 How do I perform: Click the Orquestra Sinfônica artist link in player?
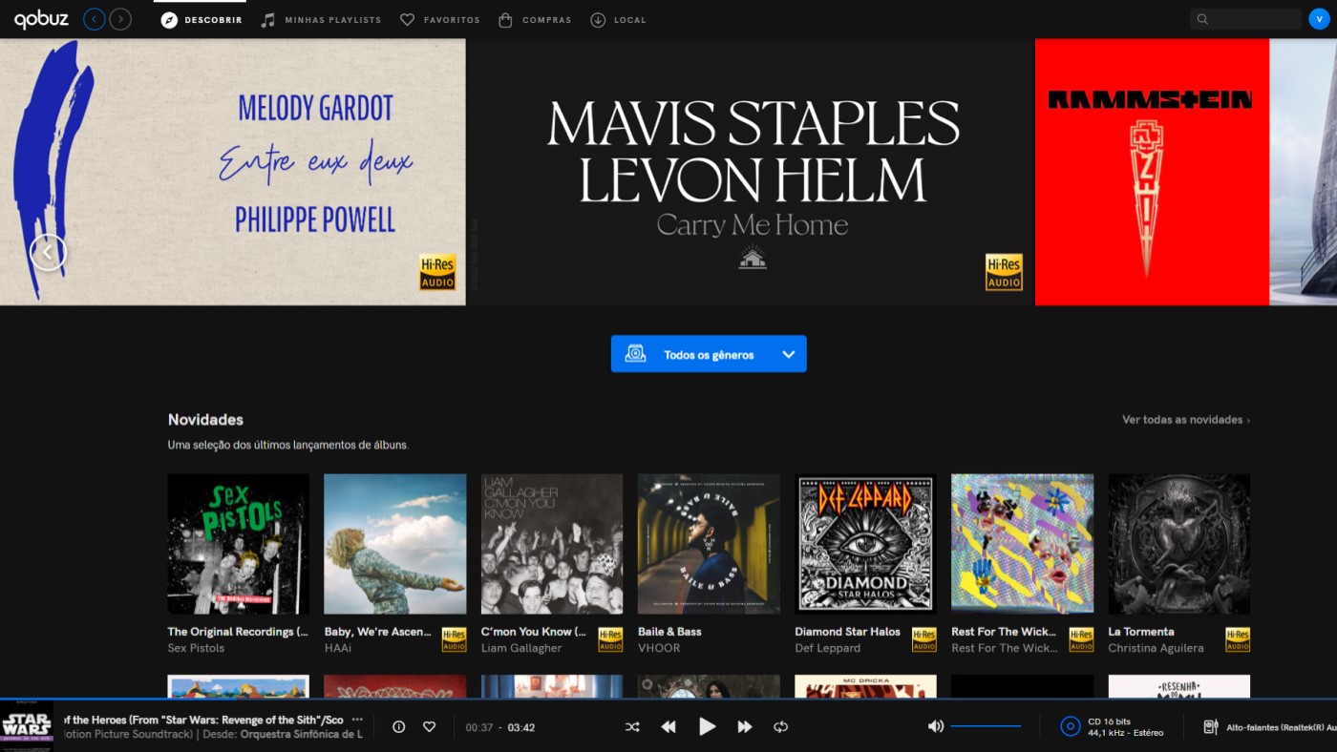[301, 735]
